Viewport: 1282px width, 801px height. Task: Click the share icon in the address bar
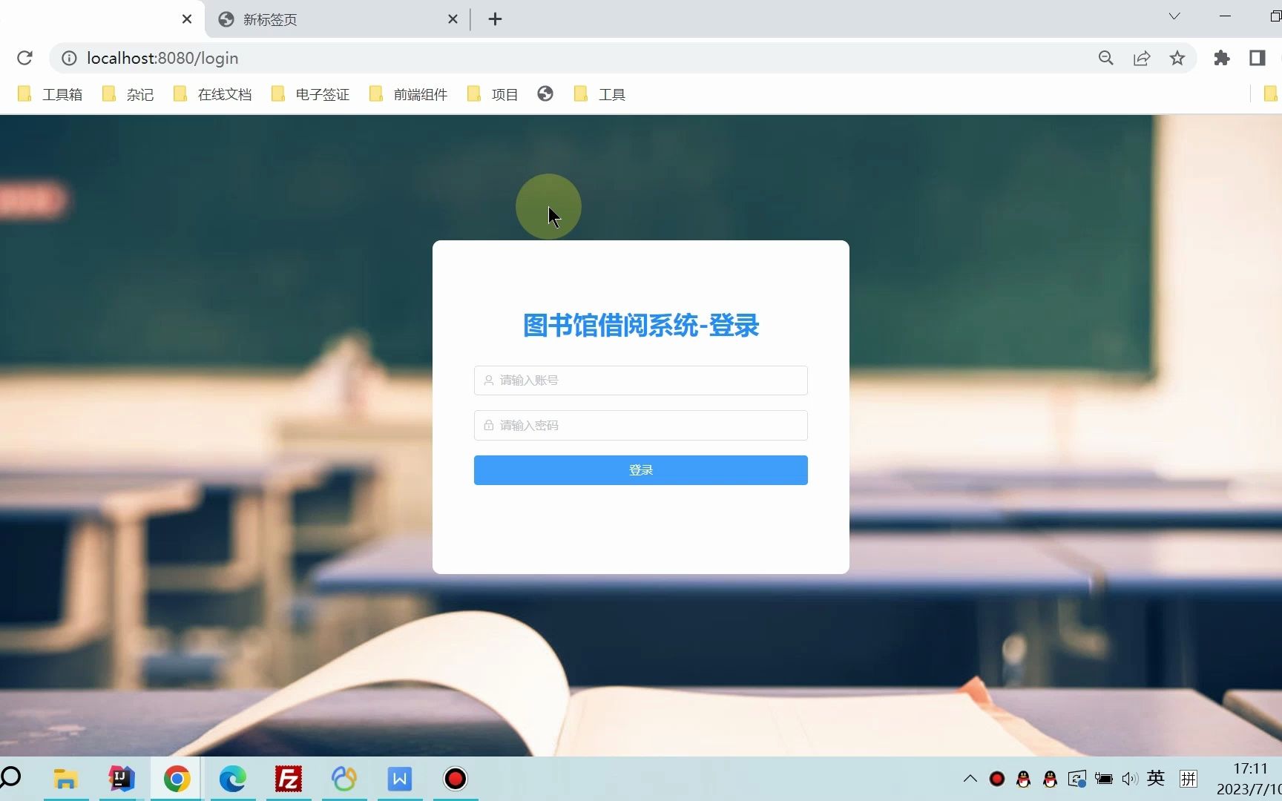(x=1142, y=58)
